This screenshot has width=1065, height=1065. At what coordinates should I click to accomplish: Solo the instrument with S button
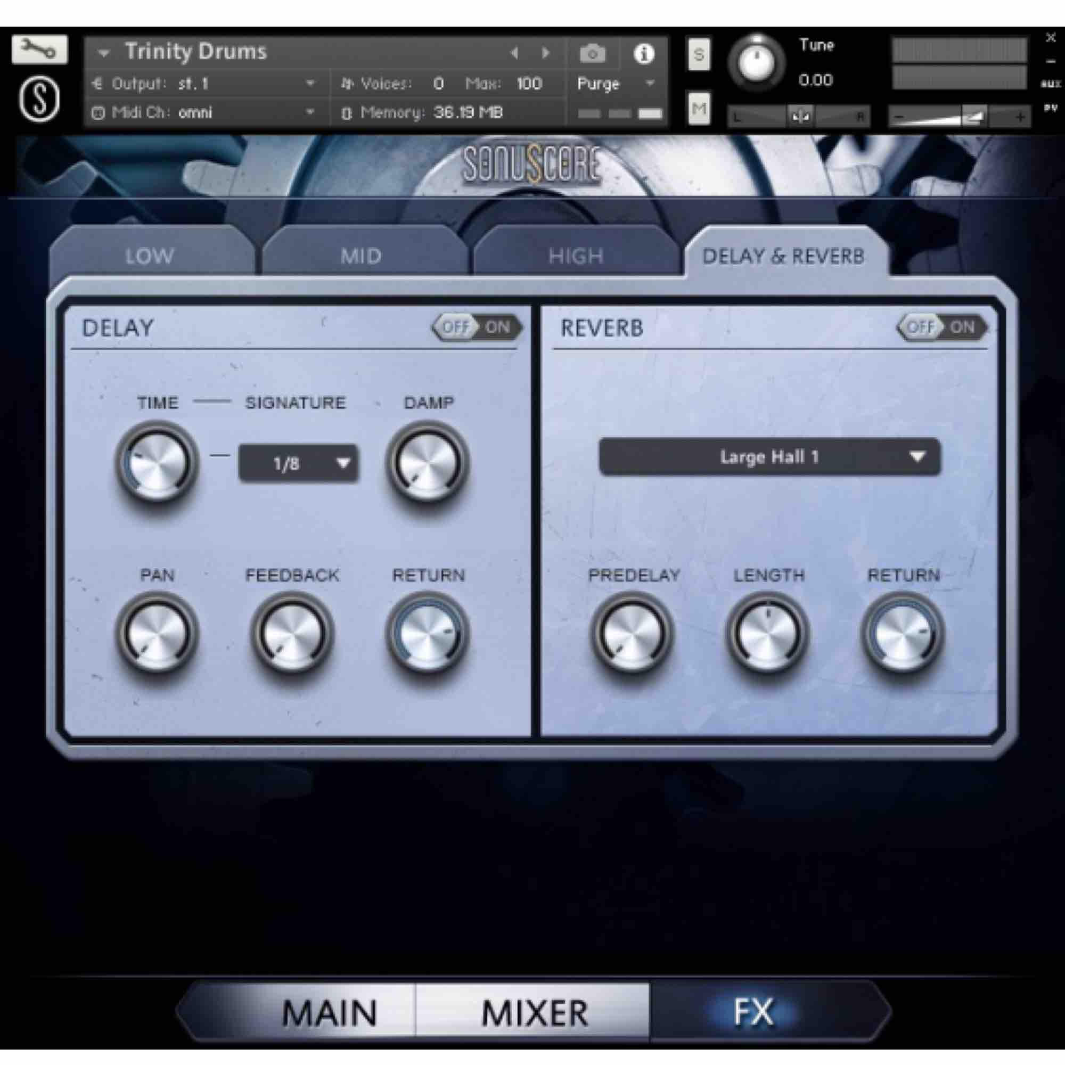pyautogui.click(x=699, y=54)
